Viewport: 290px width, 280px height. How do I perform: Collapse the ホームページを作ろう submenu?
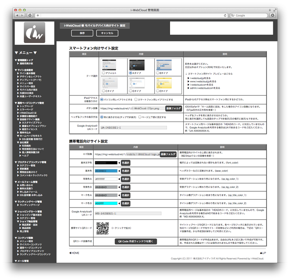pyautogui.click(x=18, y=136)
